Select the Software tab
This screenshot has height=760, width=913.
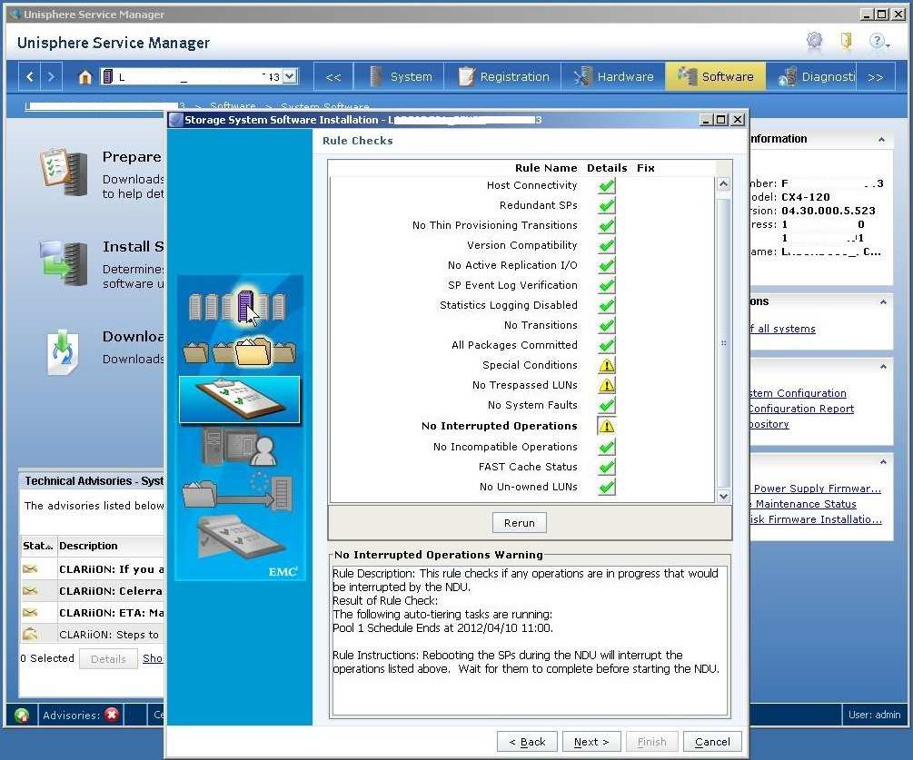716,77
